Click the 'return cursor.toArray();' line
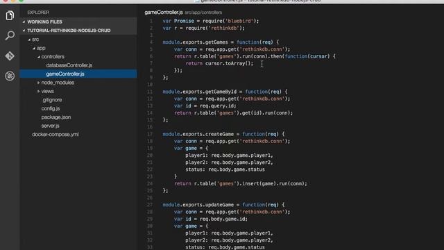Image resolution: width=444 pixels, height=250 pixels. tap(219, 63)
